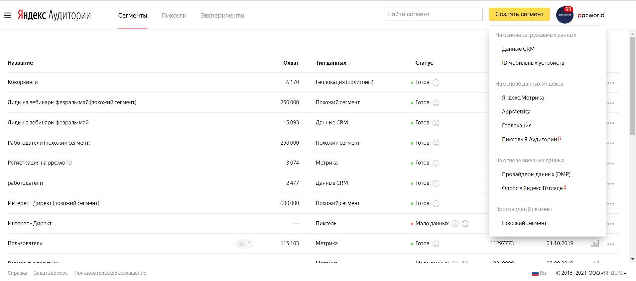The image size is (636, 281).
Task: Open three-dot menu for Пользователи row
Action: (611, 244)
